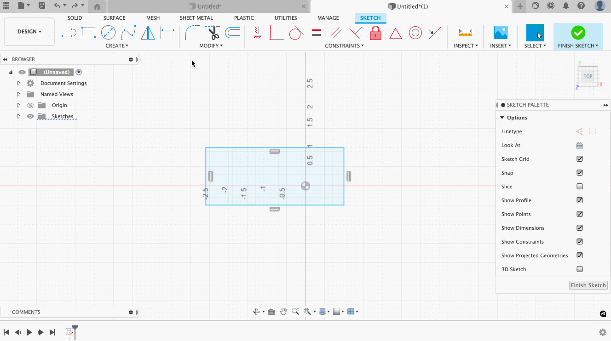The image size is (611, 341).
Task: Show the Origin folder via eye icon
Action: 30,105
